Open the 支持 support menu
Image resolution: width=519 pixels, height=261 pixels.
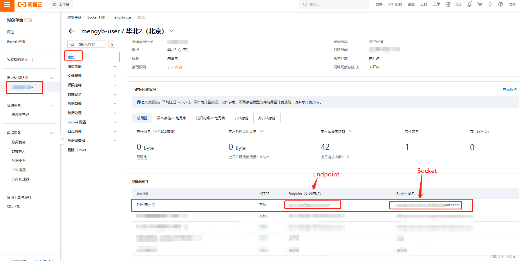(x=424, y=4)
